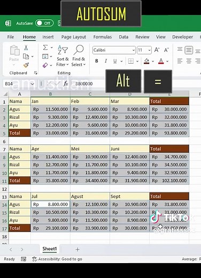Select column A header
This screenshot has height=278, width=201.
pyautogui.click(x=19, y=94)
